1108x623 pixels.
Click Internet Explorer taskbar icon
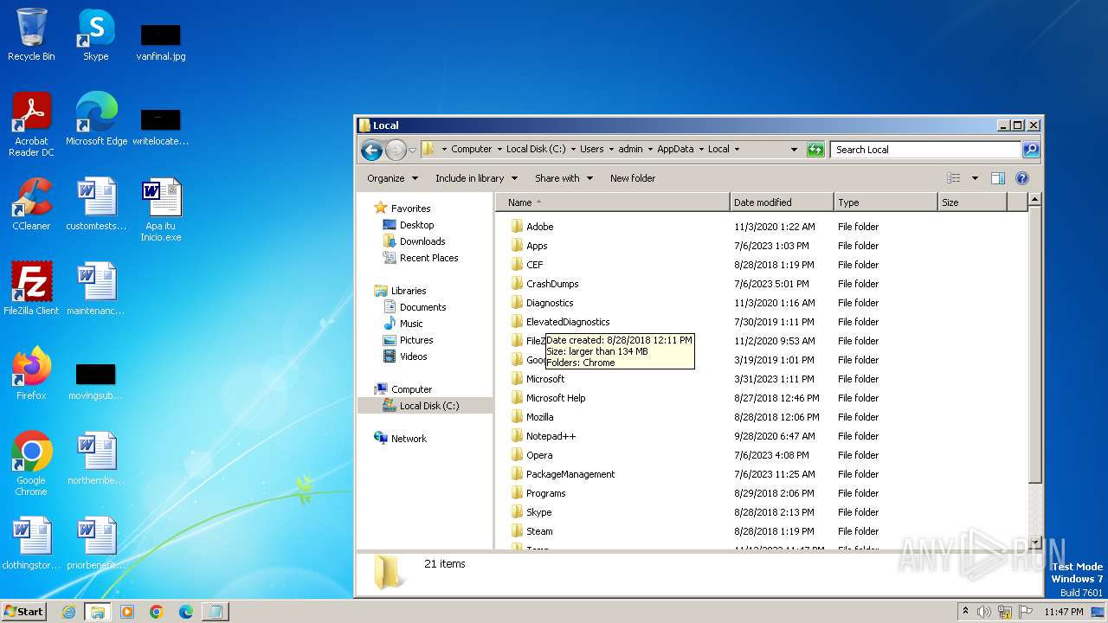68,612
